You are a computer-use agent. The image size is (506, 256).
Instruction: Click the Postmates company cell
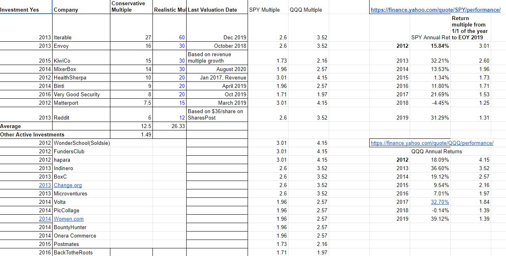[x=81, y=244]
